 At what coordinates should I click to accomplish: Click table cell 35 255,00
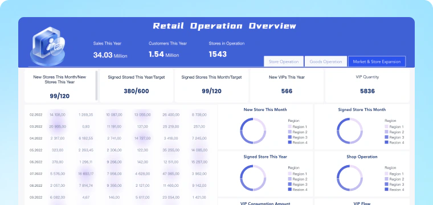[x=171, y=150]
